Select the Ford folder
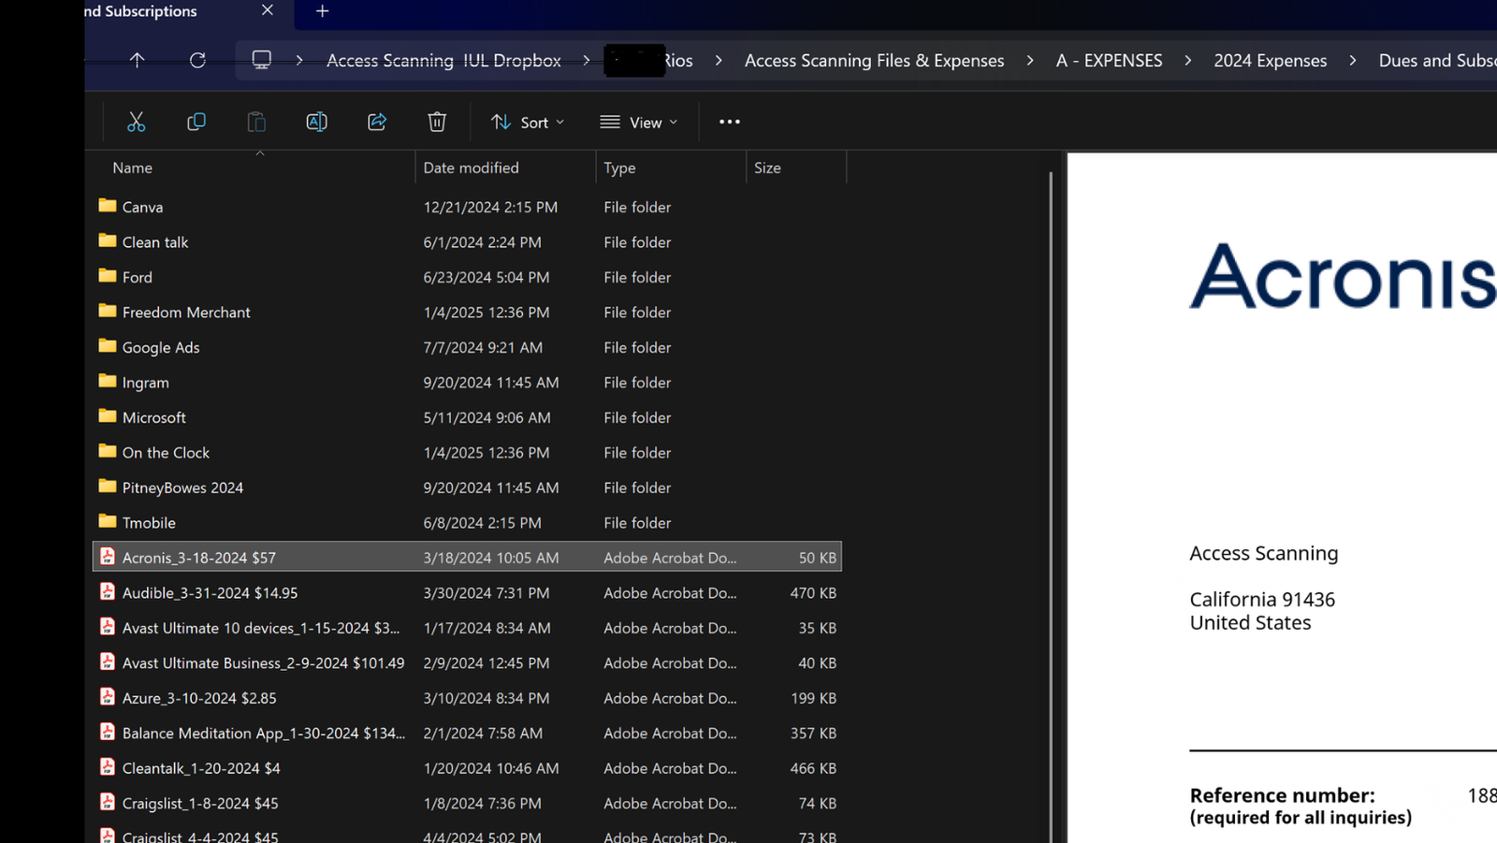This screenshot has height=843, width=1497. 467,277
